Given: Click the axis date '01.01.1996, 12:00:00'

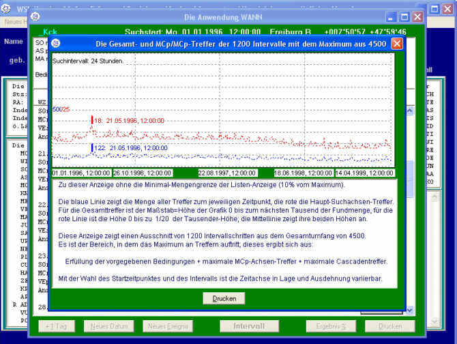Looking at the screenshot, I should click(81, 173).
